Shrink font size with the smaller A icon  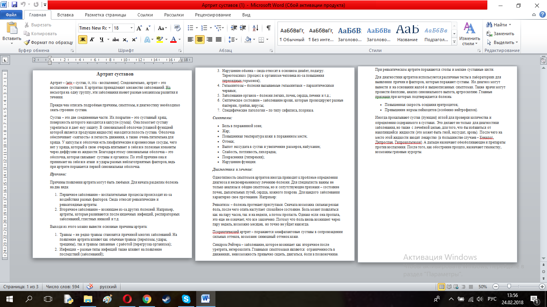pos(148,28)
